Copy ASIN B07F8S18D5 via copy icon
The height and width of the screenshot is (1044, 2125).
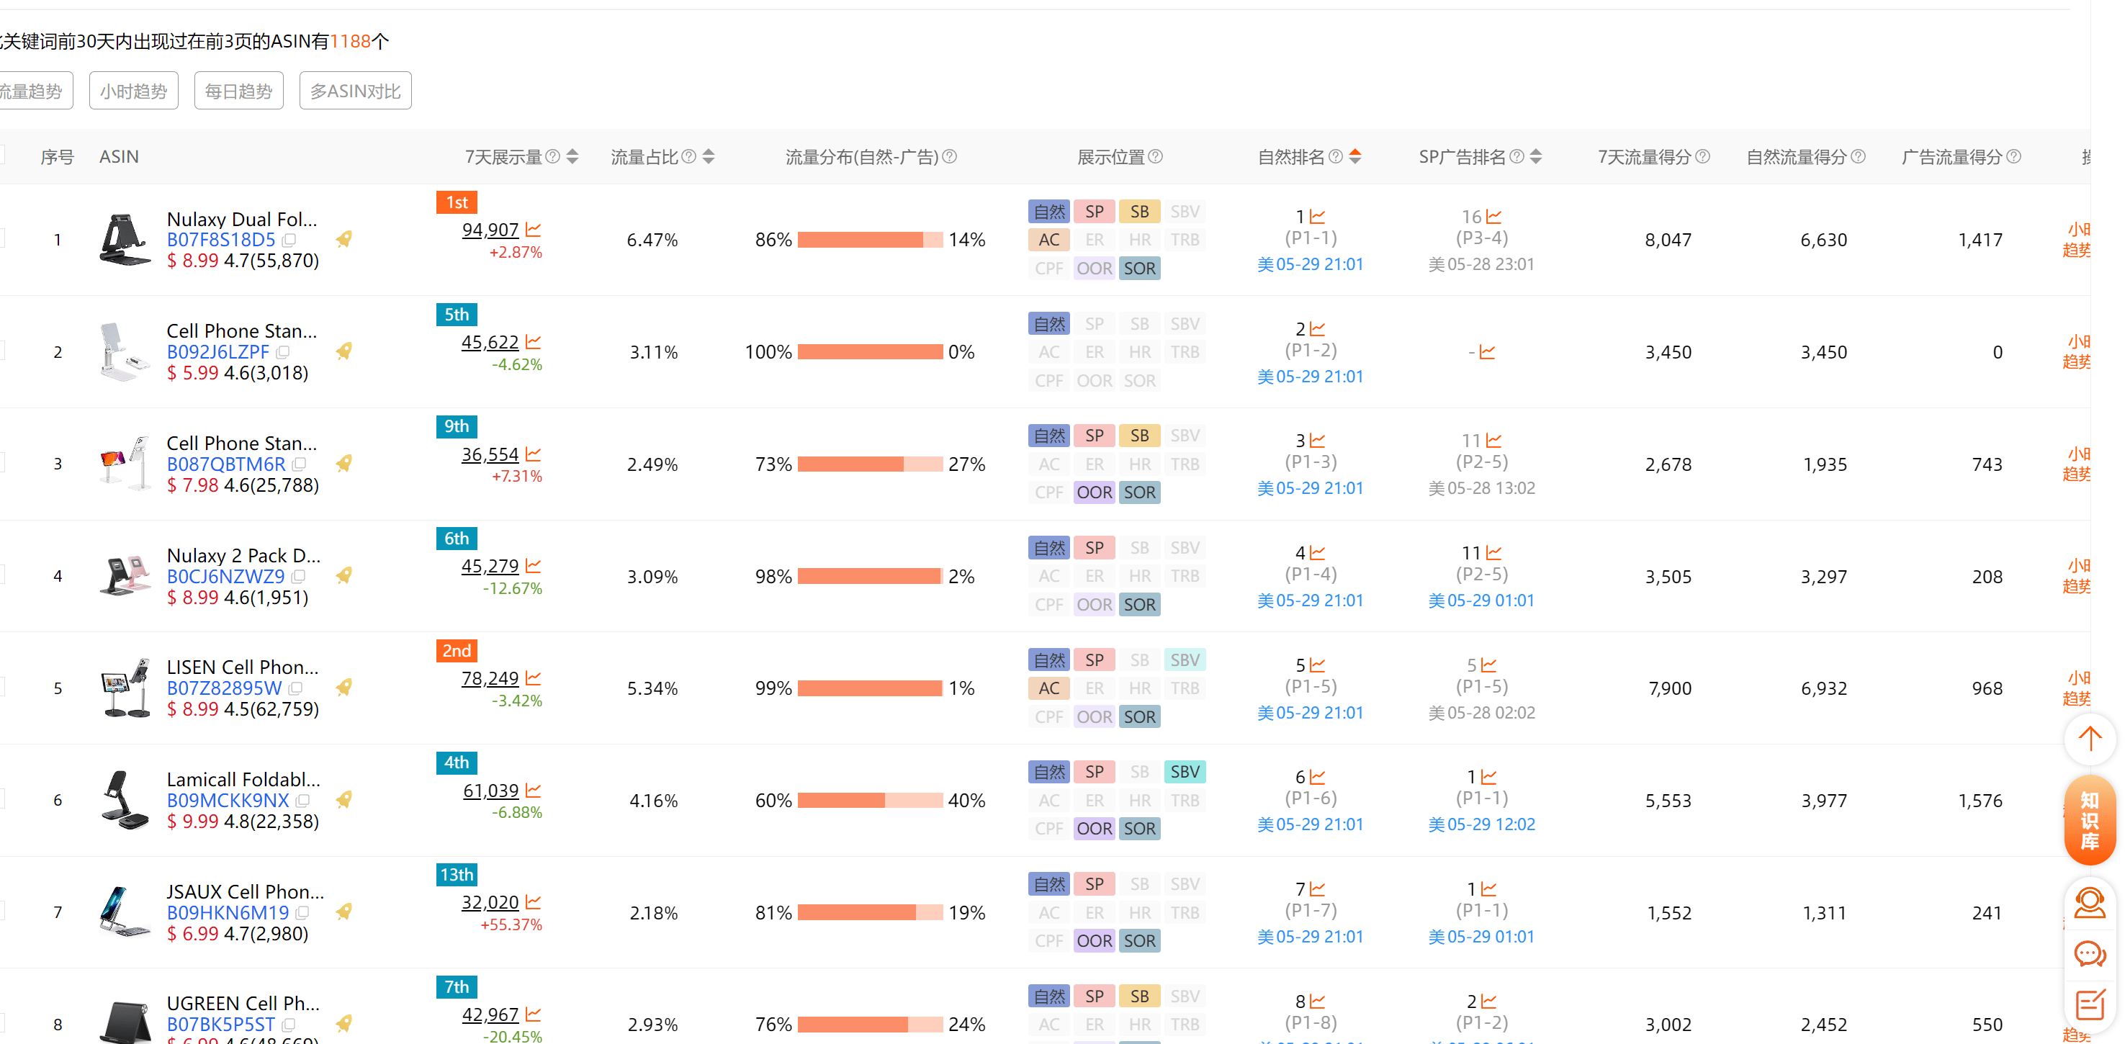pos(289,240)
